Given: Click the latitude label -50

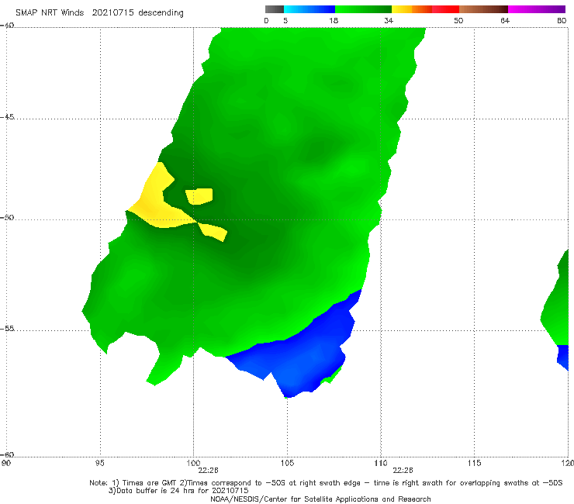Looking at the screenshot, I should pyautogui.click(x=7, y=217).
